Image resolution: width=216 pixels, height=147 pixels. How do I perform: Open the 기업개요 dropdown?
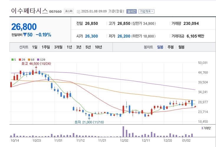pyautogui.click(x=146, y=12)
